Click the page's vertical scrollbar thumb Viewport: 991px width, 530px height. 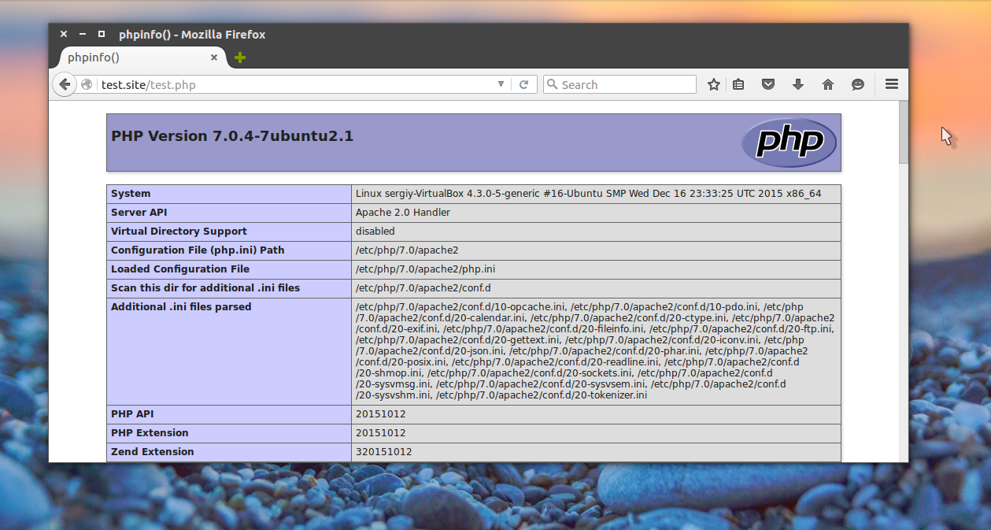point(904,132)
